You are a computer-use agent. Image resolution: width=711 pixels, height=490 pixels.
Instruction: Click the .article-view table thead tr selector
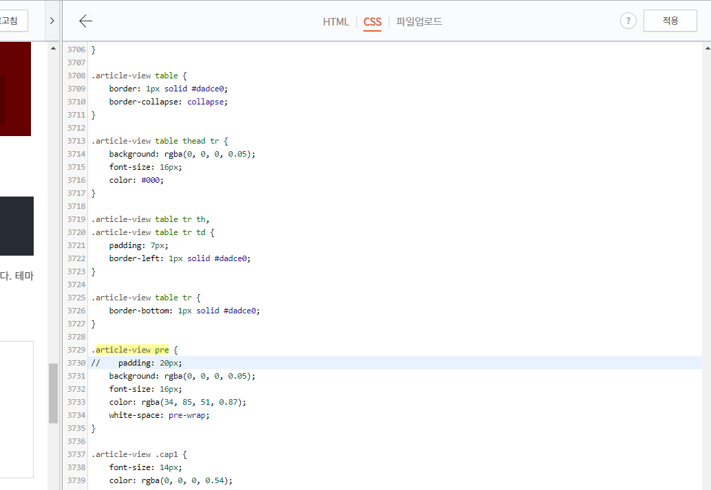point(156,141)
